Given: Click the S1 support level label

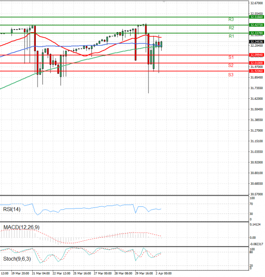Looking at the screenshot, I should pos(231,57).
